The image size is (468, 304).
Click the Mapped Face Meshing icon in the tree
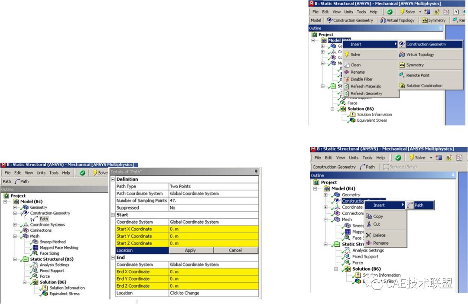(36, 247)
